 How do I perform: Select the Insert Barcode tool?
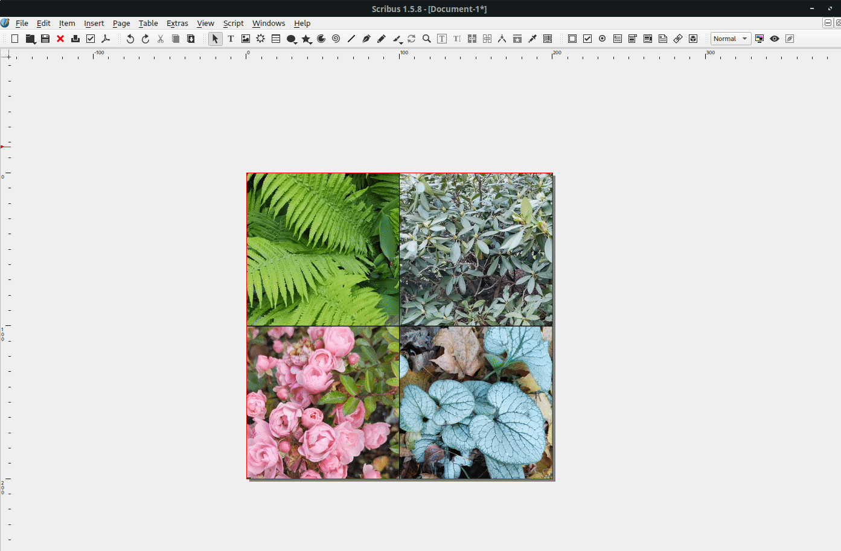point(547,38)
